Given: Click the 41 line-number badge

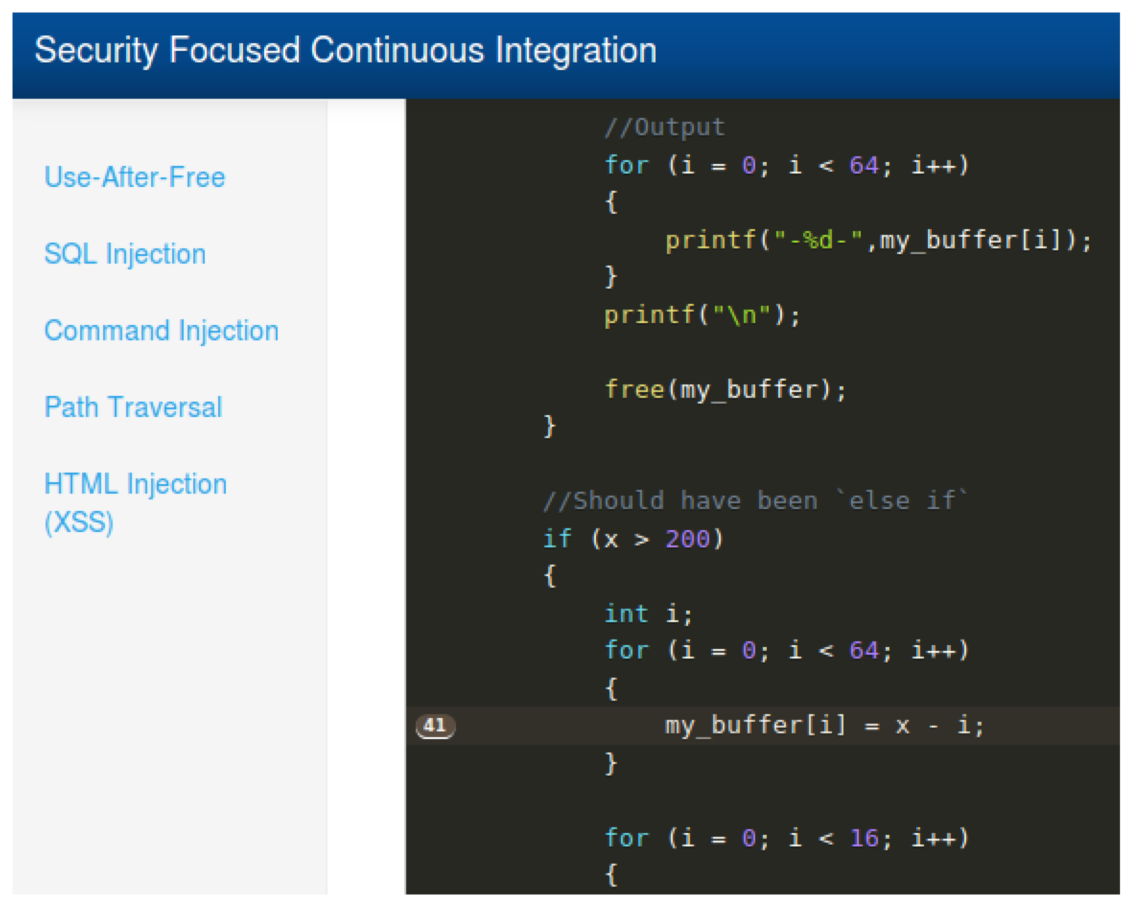Looking at the screenshot, I should [435, 726].
